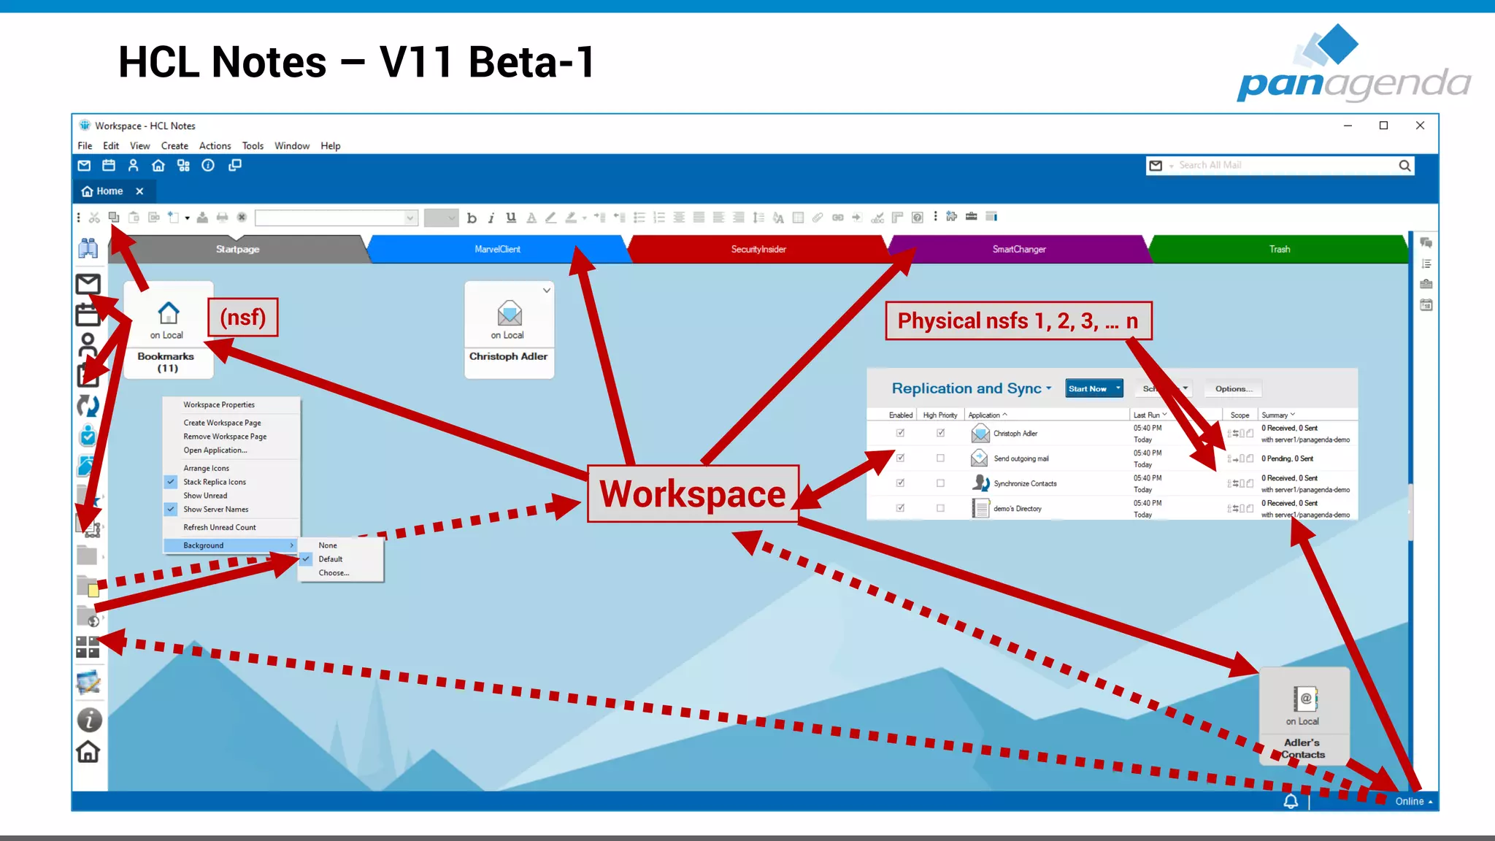
Task: Click the Options... button
Action: pyautogui.click(x=1233, y=389)
